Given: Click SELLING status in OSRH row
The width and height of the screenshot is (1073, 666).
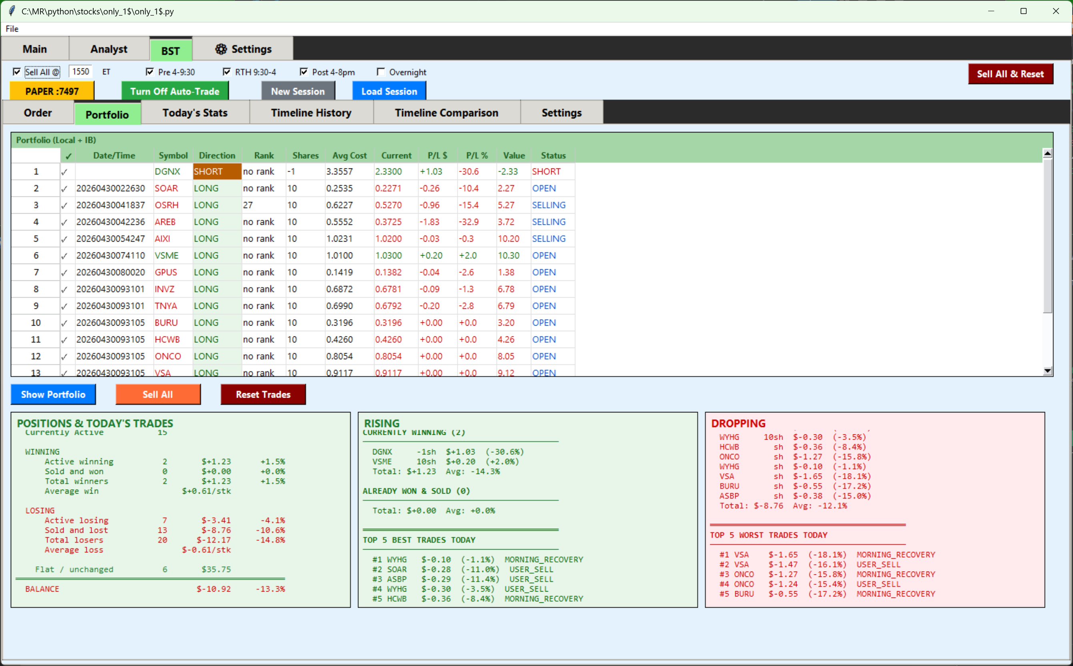Looking at the screenshot, I should (553, 205).
